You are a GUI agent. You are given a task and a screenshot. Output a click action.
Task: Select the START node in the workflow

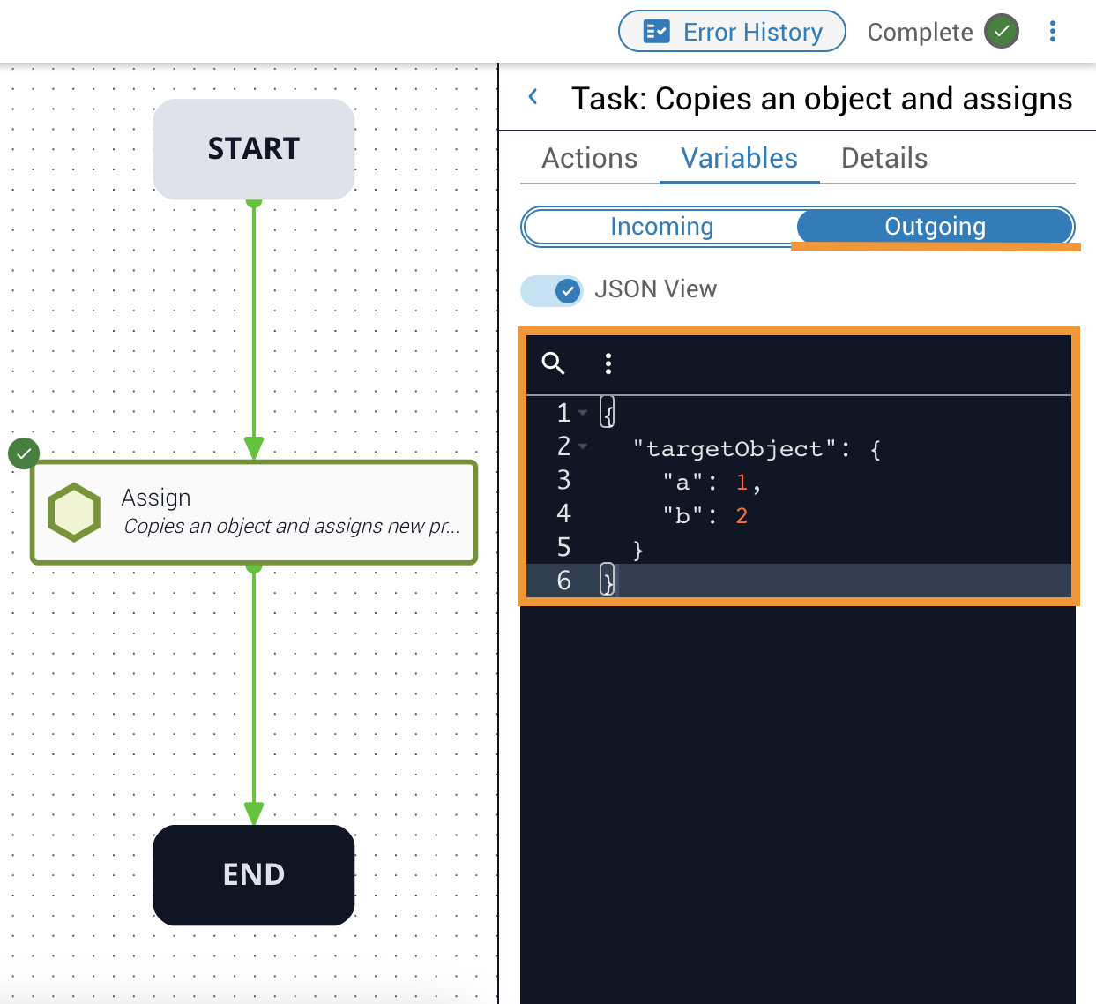tap(254, 149)
